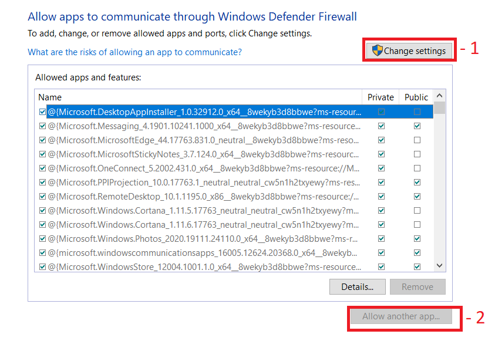Enable Public for Cortana 1.11.5 entry
This screenshot has height=351, width=495.
point(417,211)
